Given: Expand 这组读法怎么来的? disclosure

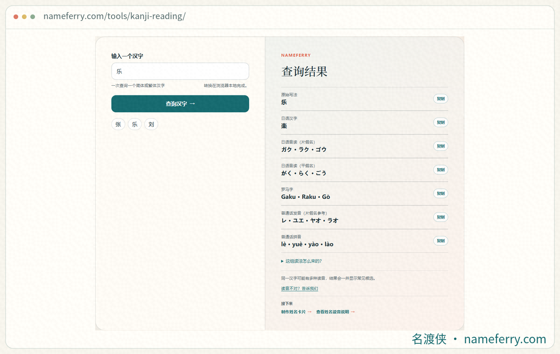Looking at the screenshot, I should point(301,261).
